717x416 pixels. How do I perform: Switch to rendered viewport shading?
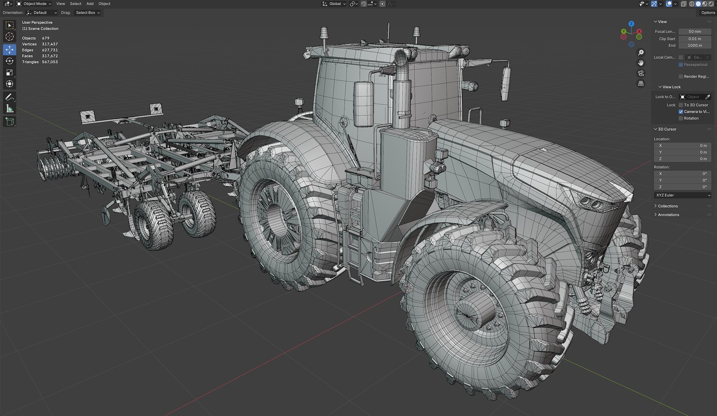(710, 4)
